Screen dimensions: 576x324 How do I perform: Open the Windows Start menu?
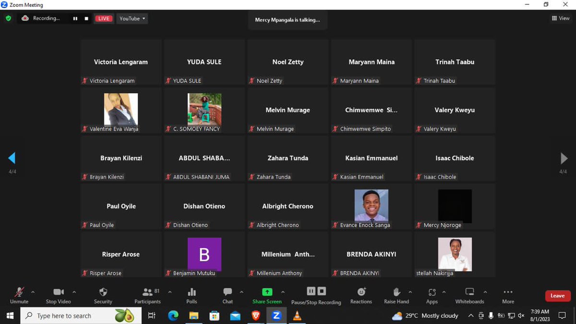click(x=10, y=315)
